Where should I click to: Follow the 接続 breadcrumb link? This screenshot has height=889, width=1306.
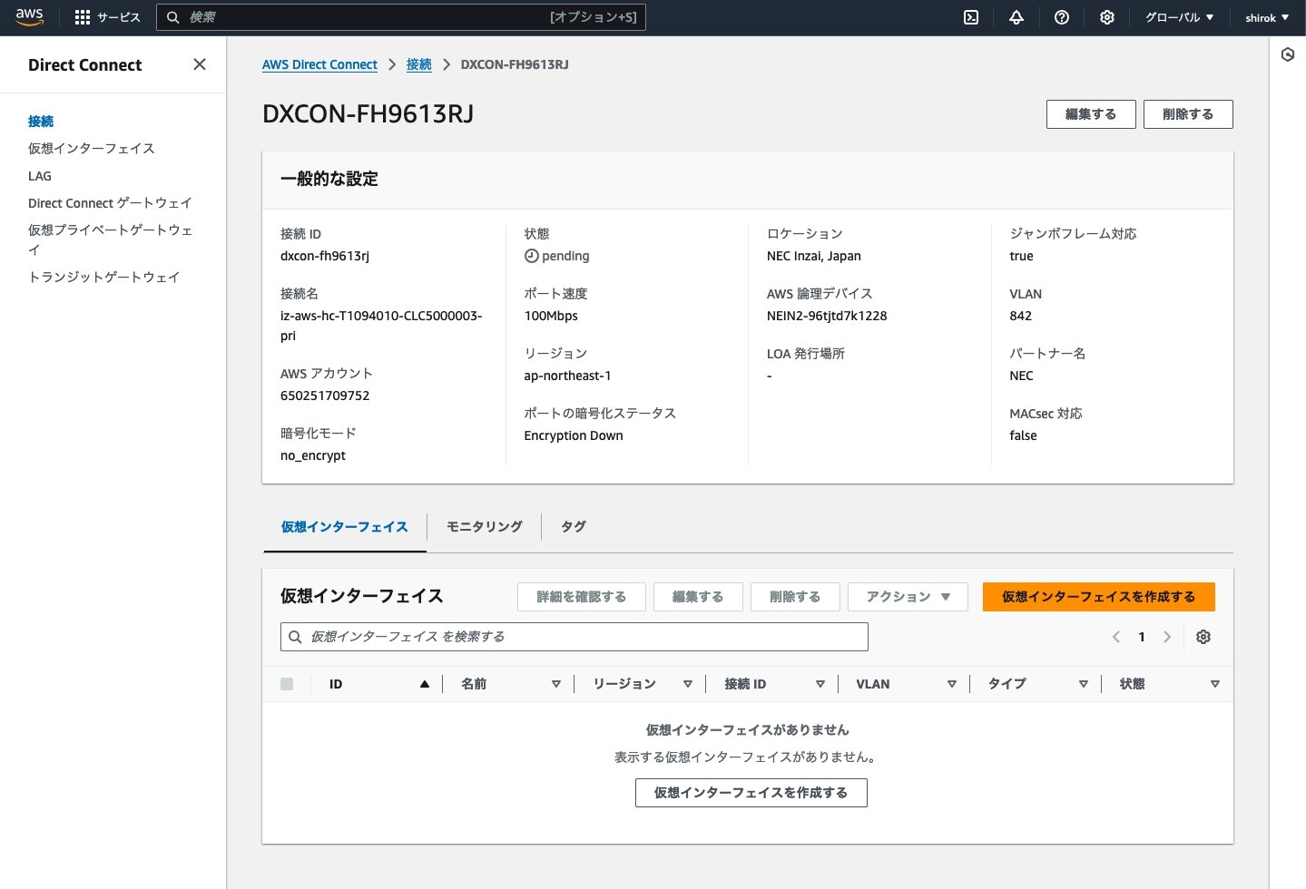pos(419,64)
